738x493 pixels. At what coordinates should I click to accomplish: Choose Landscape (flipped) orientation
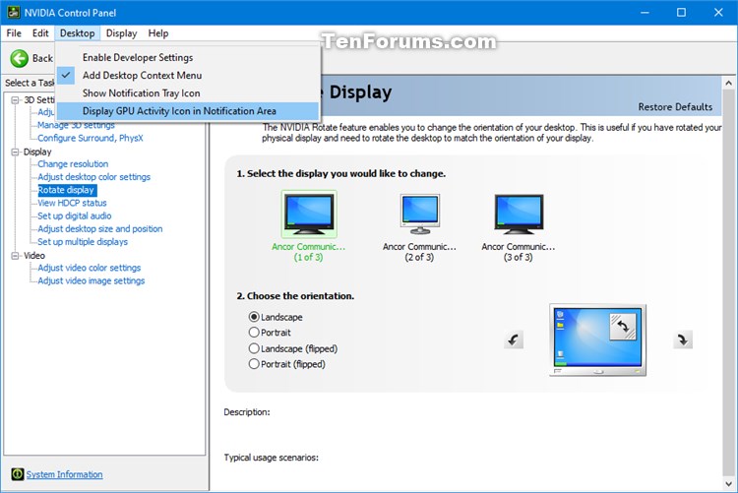click(x=254, y=348)
